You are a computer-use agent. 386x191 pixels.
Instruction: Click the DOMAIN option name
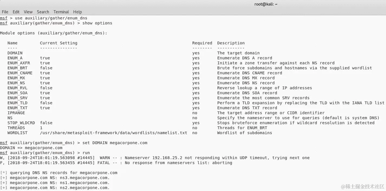pyautogui.click(x=15, y=53)
